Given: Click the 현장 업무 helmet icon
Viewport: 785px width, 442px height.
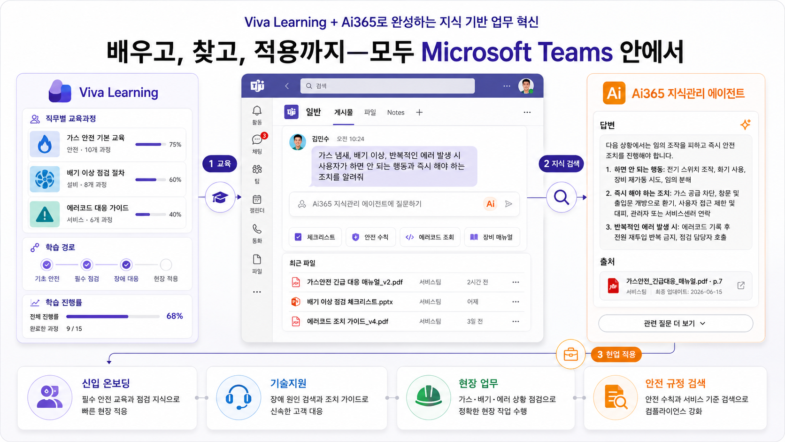Looking at the screenshot, I should point(429,397).
